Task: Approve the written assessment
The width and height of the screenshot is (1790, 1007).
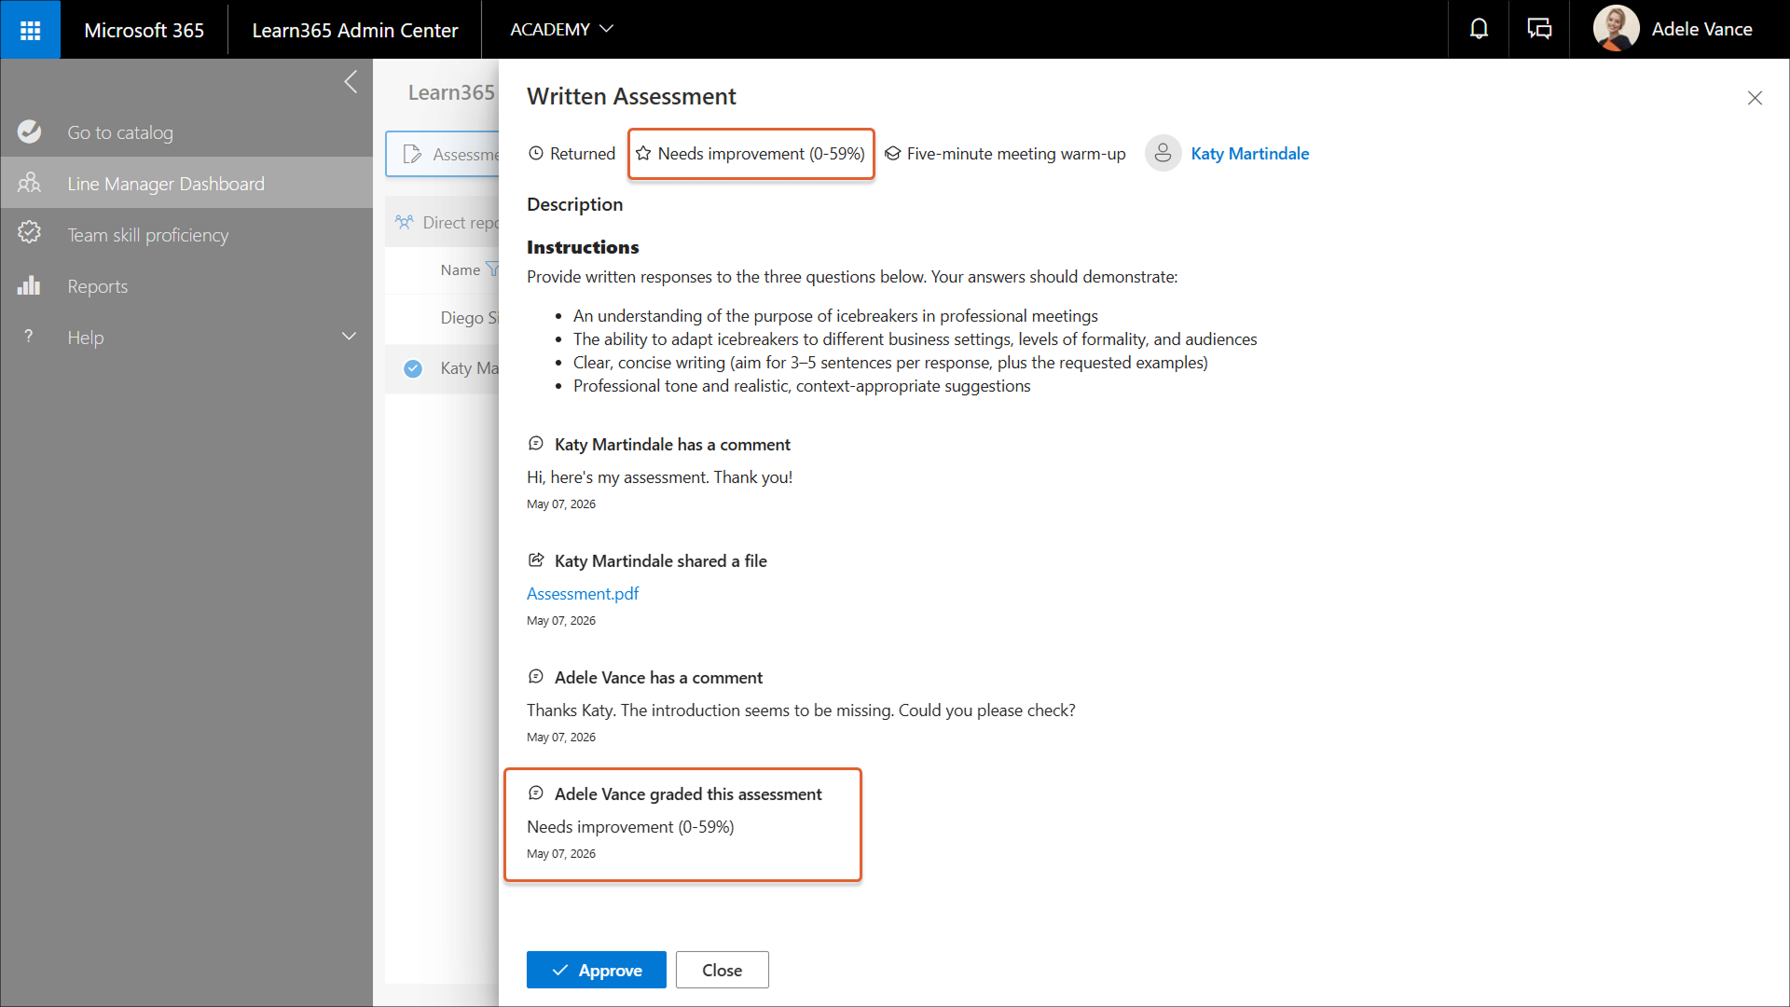Action: tap(597, 970)
